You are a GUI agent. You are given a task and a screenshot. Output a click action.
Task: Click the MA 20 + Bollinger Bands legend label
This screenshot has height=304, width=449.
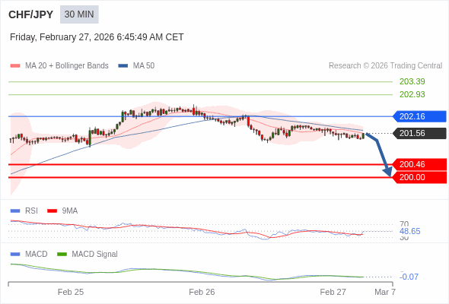coord(67,66)
